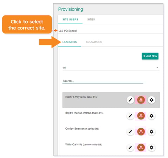
Task: Select the Learners tab
Action: [70, 42]
